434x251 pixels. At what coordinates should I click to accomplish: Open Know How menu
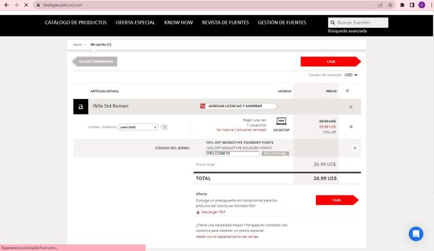pos(178,22)
